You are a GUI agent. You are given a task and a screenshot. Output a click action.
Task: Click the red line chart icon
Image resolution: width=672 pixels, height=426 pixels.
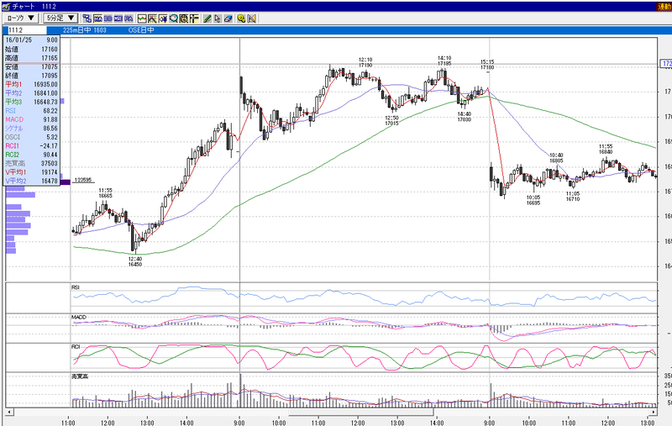tap(142, 18)
